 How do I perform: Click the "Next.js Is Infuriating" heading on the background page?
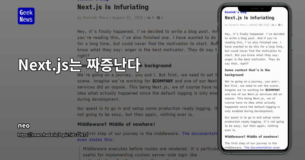pyautogui.click(x=113, y=7)
